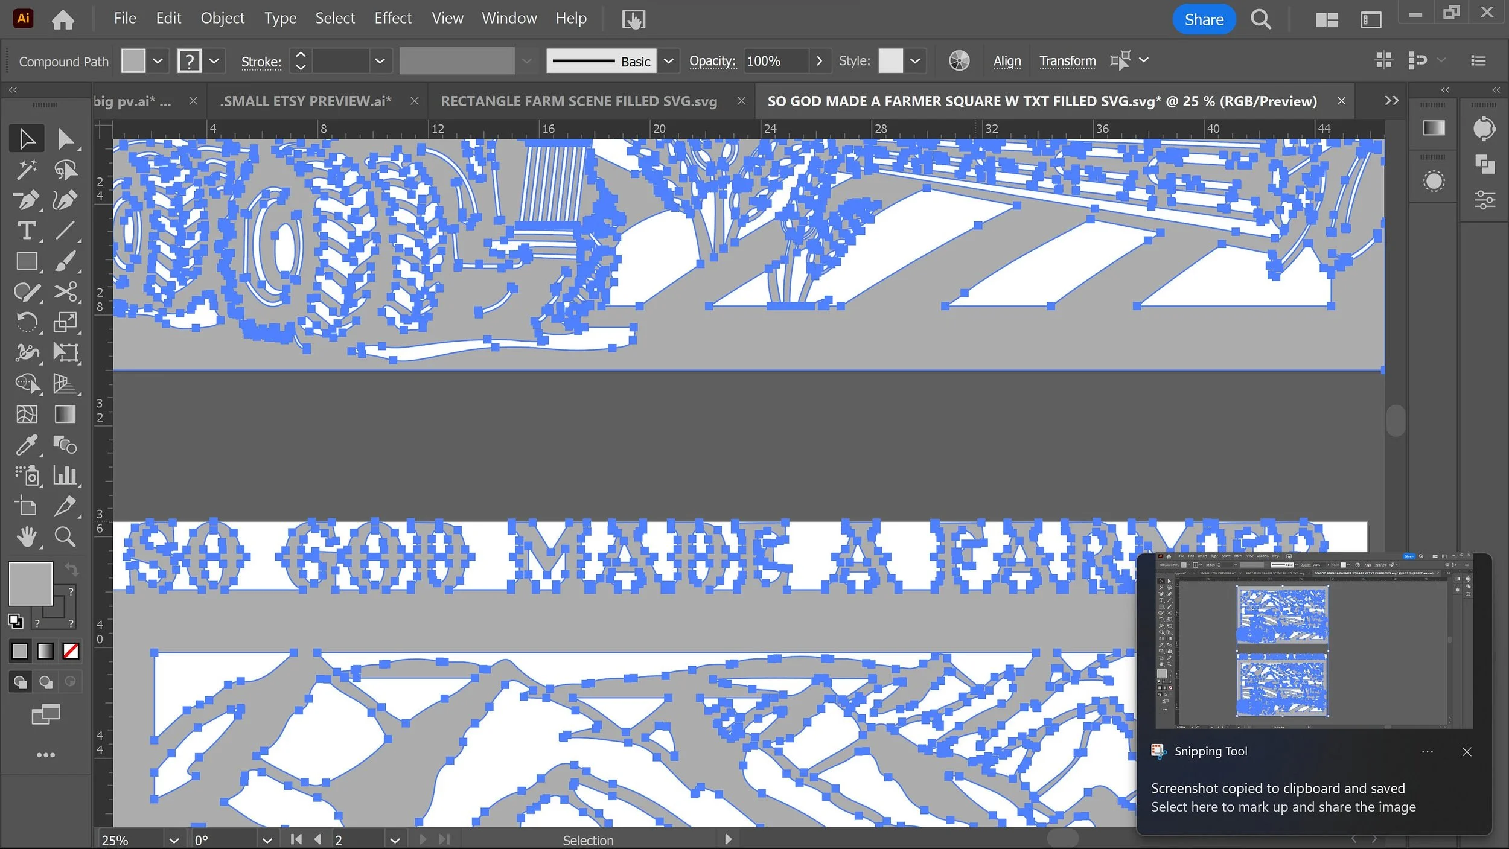Open the Effect menu

392,19
